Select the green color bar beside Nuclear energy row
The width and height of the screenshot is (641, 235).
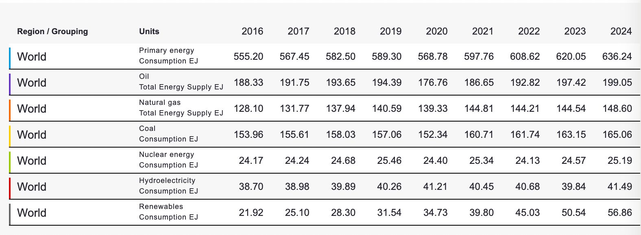[10, 161]
